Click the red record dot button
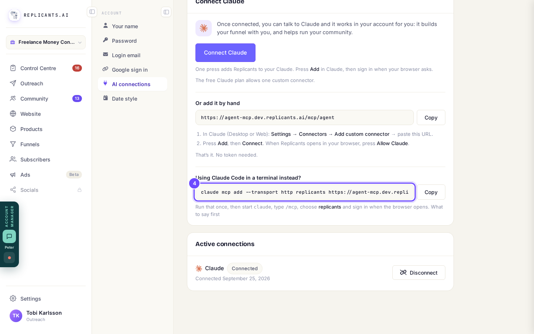The width and height of the screenshot is (534, 334). 9,258
